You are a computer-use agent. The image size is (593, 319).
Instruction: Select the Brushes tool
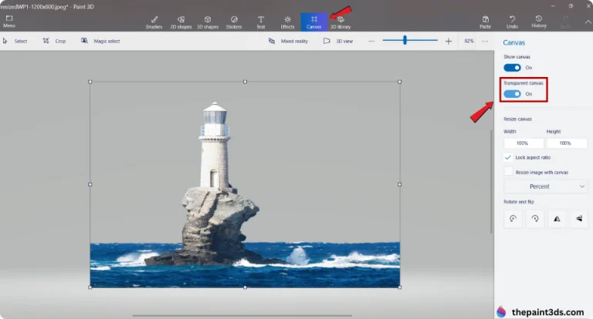154,22
